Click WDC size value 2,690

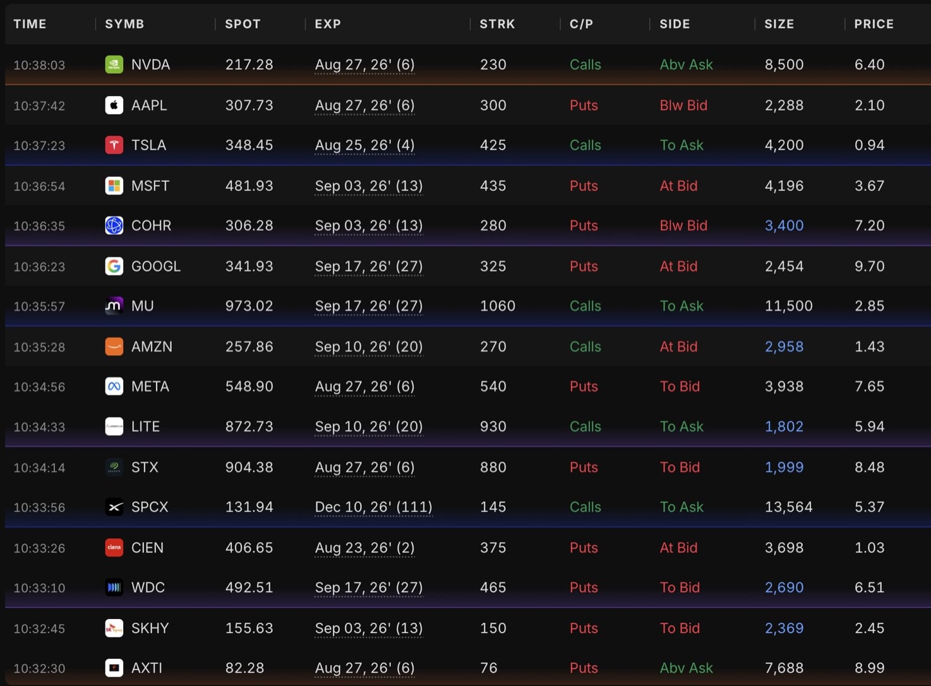784,587
